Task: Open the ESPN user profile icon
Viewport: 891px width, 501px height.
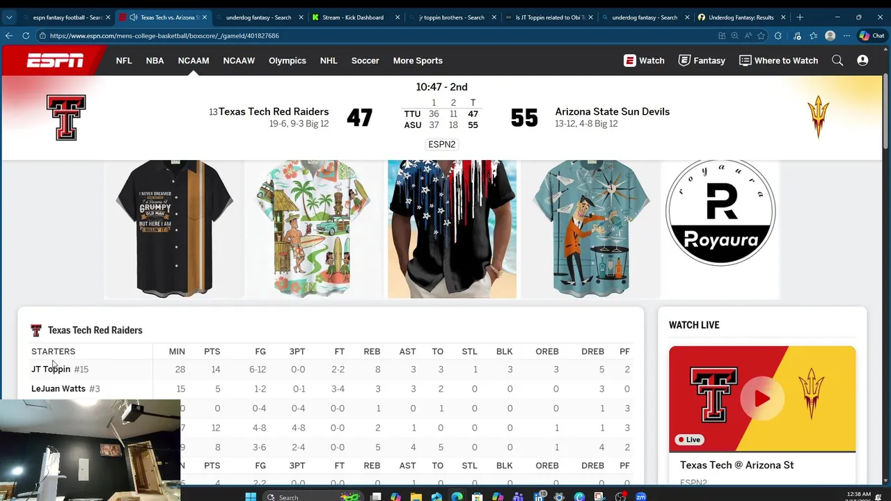Action: point(862,61)
